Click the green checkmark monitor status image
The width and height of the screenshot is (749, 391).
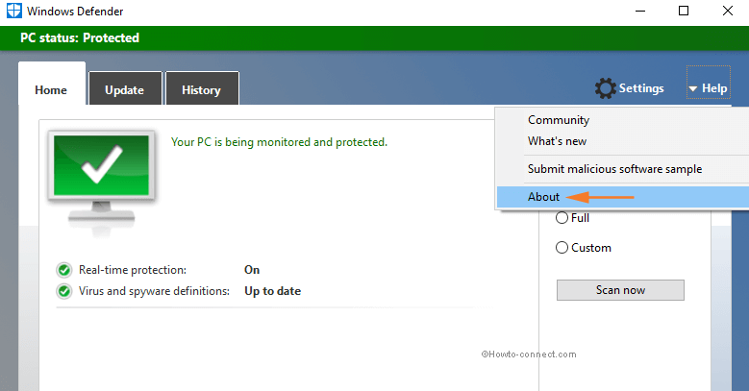tap(101, 183)
